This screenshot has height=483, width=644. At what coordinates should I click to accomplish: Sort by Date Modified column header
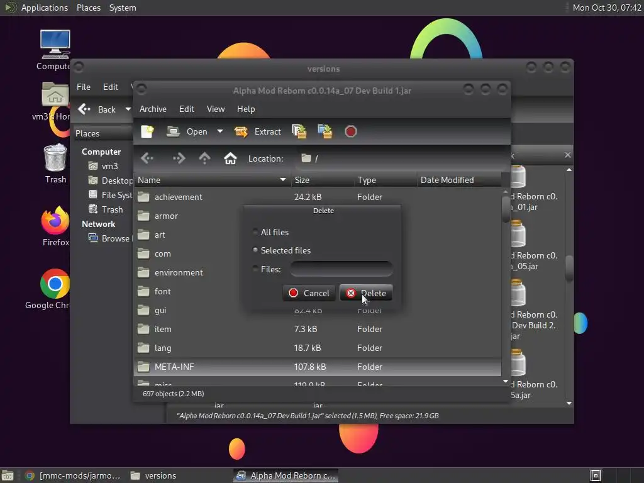tap(459, 180)
